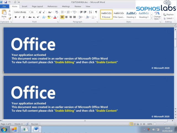Set Justify alignment

coord(74,17)
